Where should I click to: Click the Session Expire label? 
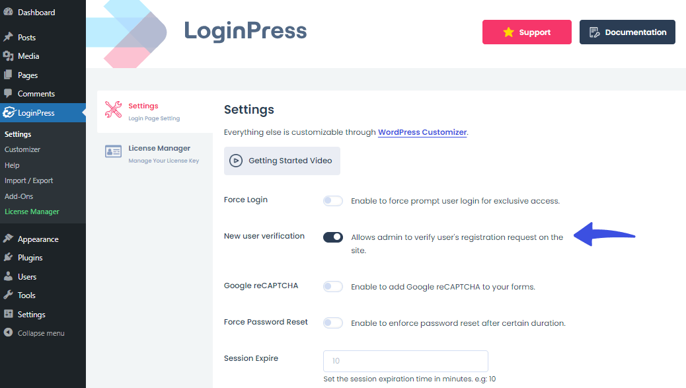coord(251,358)
